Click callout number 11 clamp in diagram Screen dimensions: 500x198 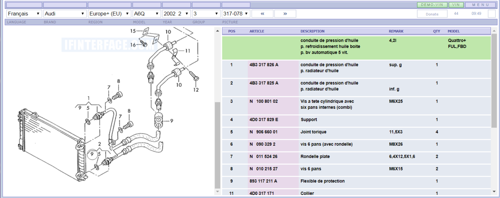(187, 51)
